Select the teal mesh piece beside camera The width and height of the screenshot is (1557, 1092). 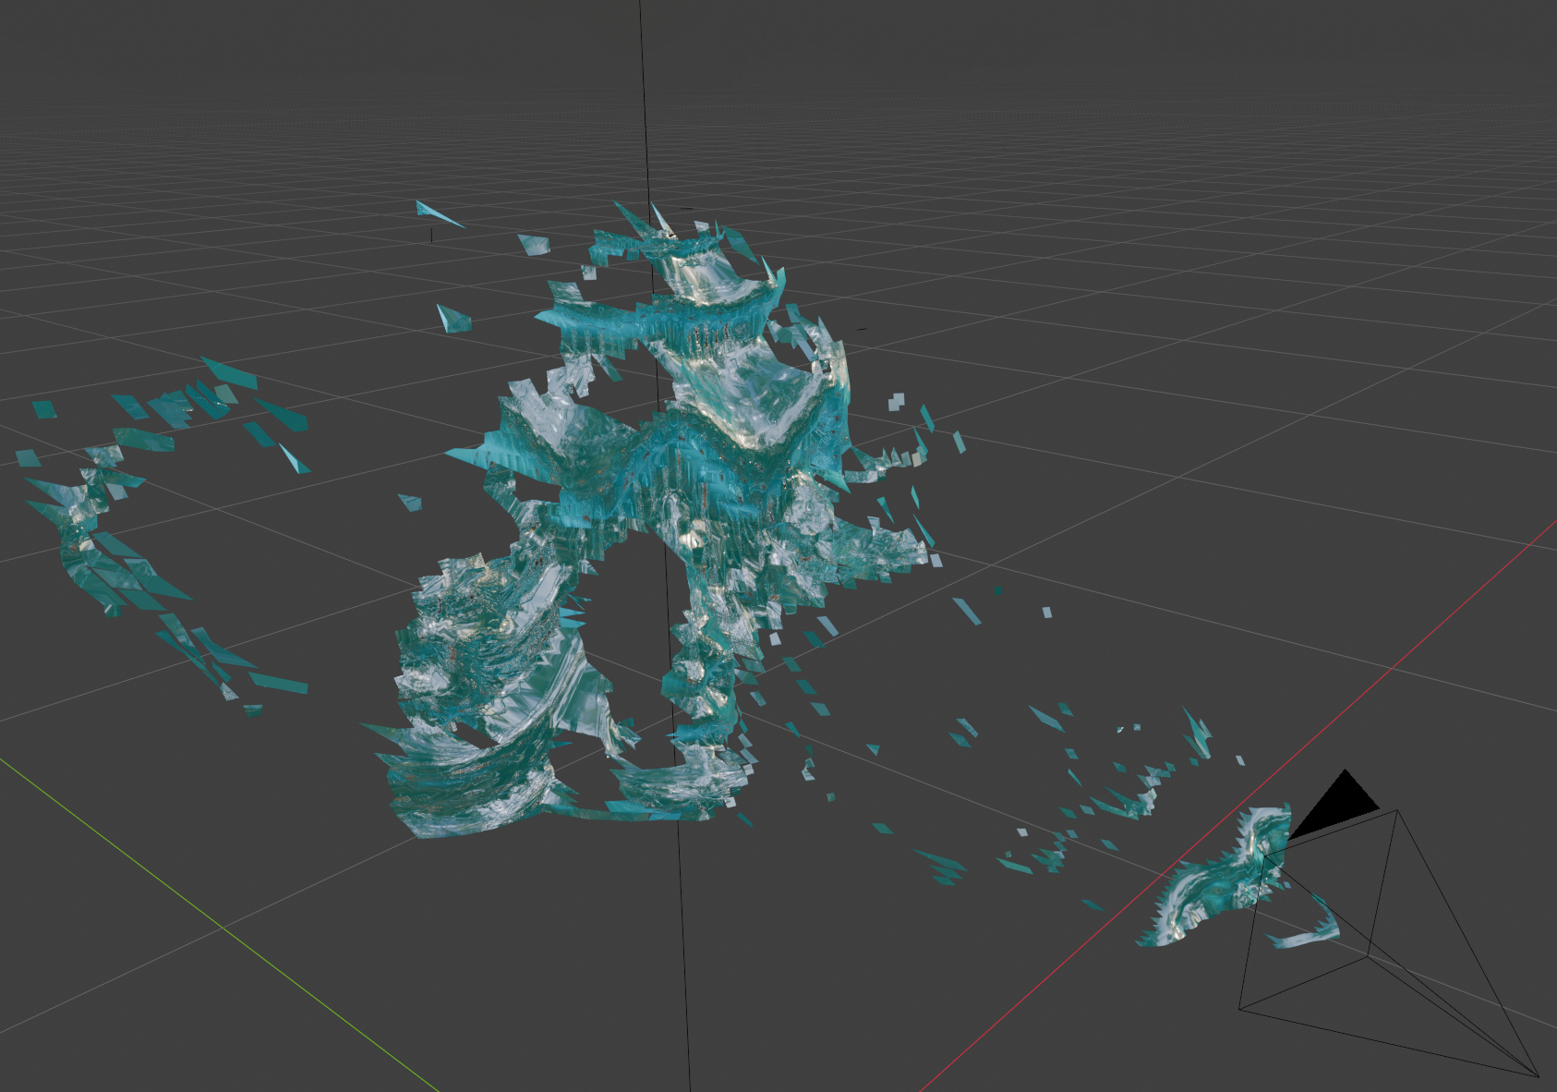pyautogui.click(x=1210, y=878)
